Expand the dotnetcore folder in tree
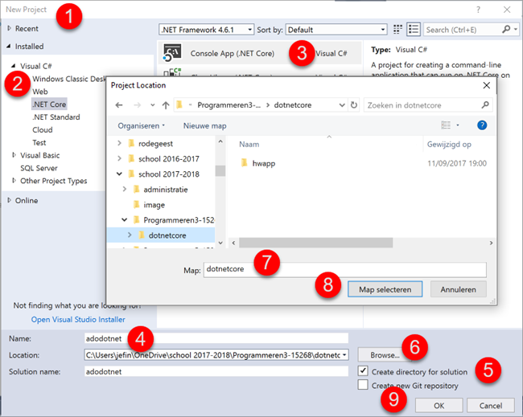523x417 pixels. [130, 235]
